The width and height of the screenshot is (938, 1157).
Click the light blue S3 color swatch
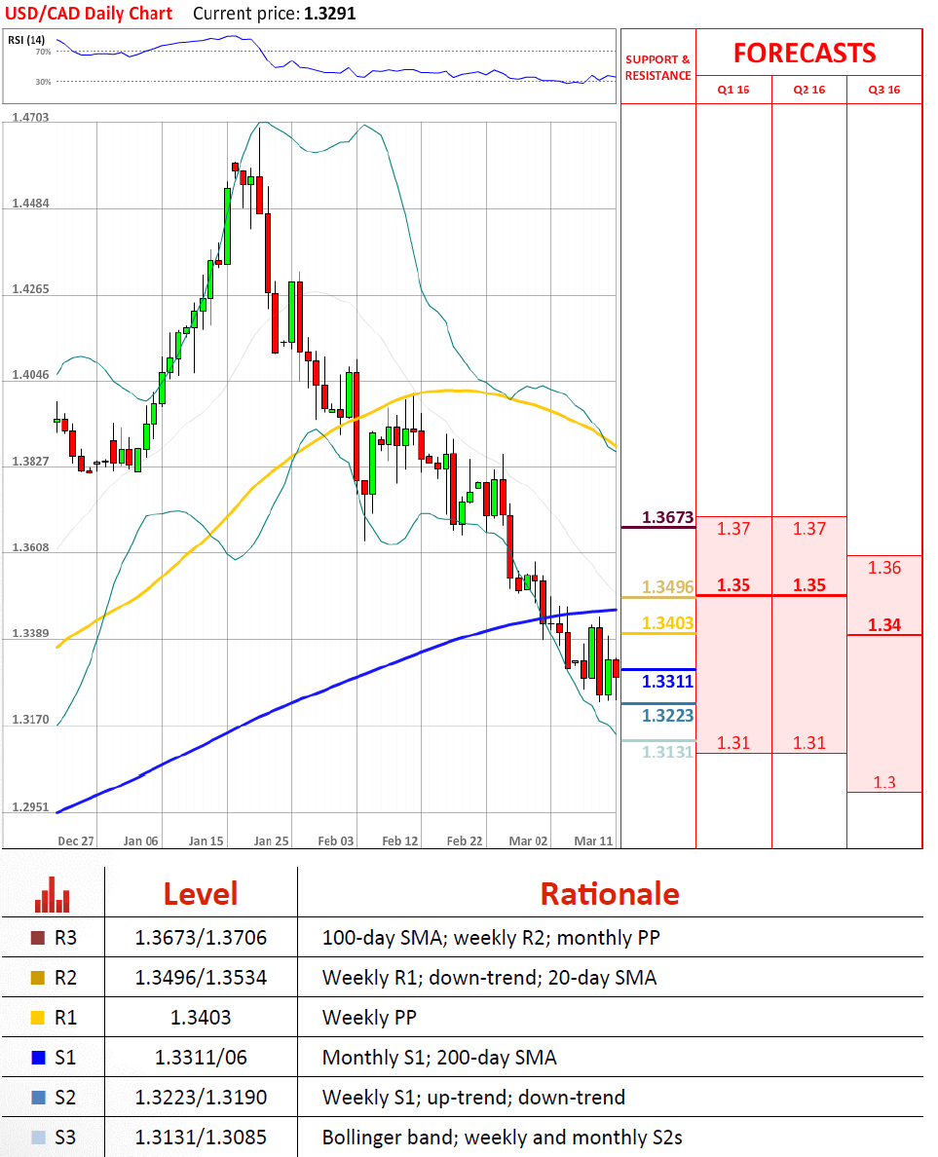point(38,1137)
